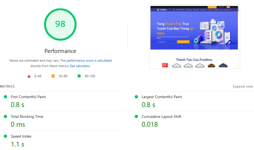The height and width of the screenshot is (150, 254).
Task: Click the '90–100' legend range text
Action: click(90, 76)
